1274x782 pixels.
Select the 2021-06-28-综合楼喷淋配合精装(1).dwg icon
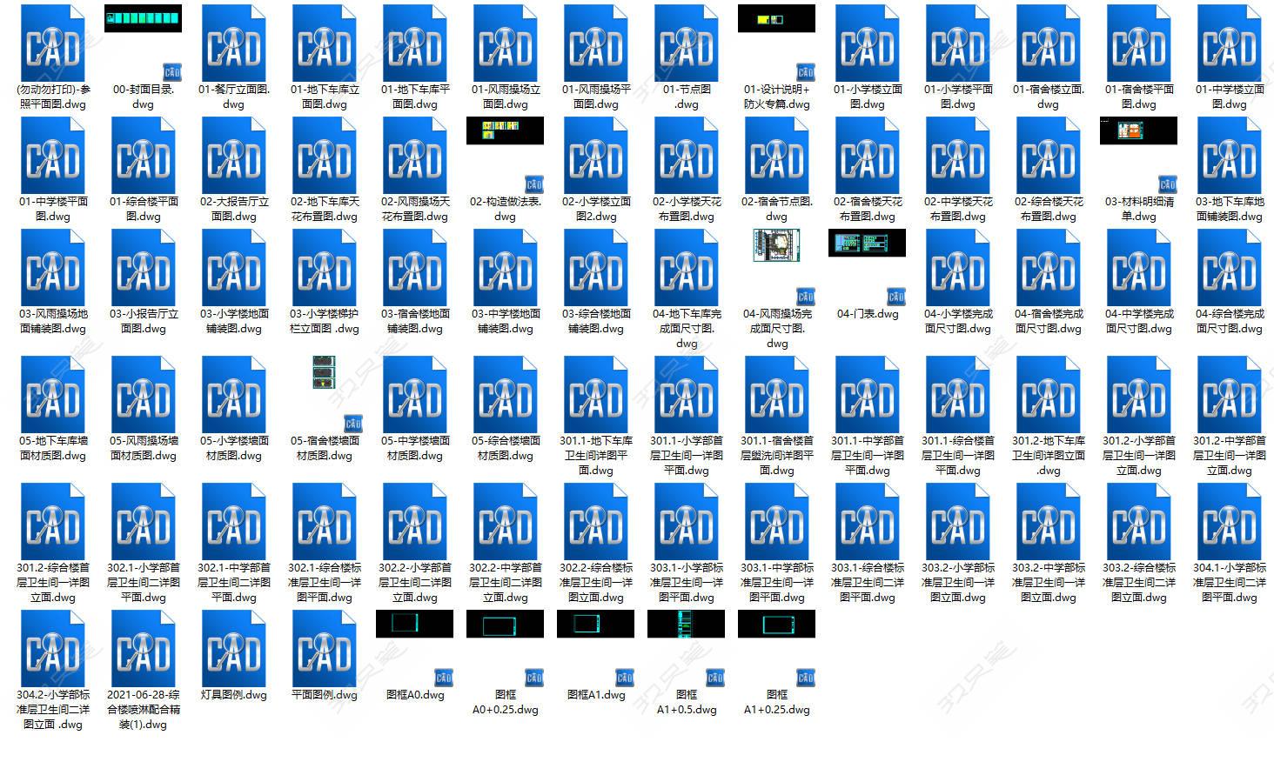tap(143, 648)
